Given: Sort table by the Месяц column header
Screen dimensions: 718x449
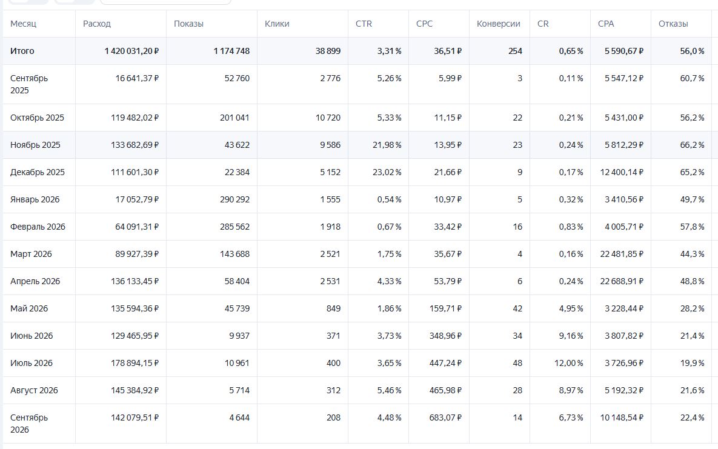Looking at the screenshot, I should click(23, 24).
